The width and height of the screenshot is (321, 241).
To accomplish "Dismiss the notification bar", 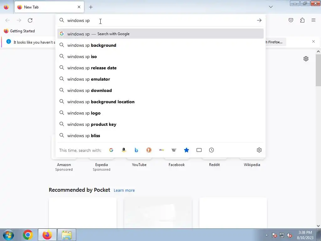I will pos(313,42).
